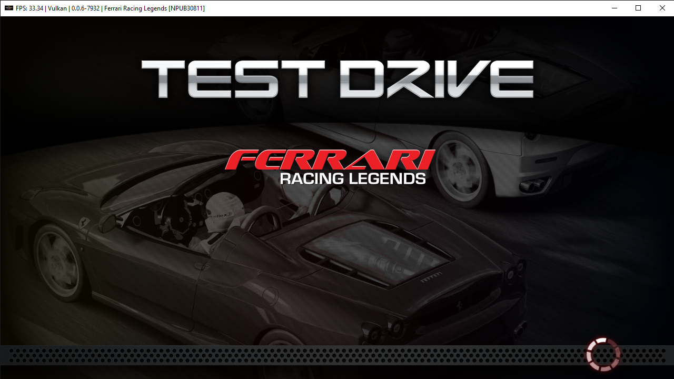Close the Ferrari Racing Legends window
This screenshot has height=379, width=674.
(662, 8)
